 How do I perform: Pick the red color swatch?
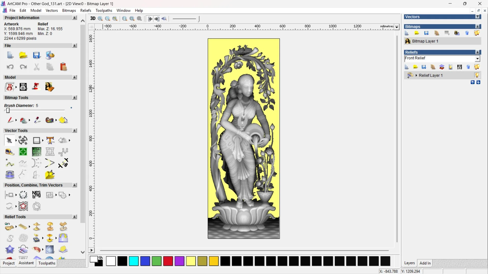point(168,261)
